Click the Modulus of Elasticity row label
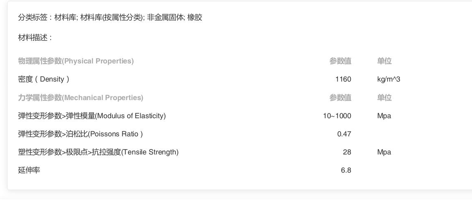The image size is (472, 201). tap(92, 116)
